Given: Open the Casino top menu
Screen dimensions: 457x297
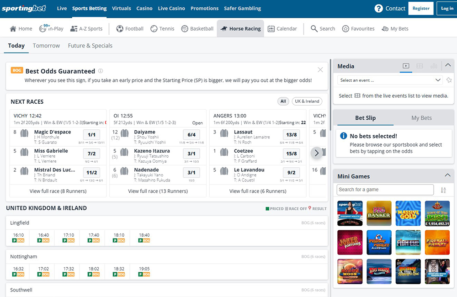Looking at the screenshot, I should point(144,8).
